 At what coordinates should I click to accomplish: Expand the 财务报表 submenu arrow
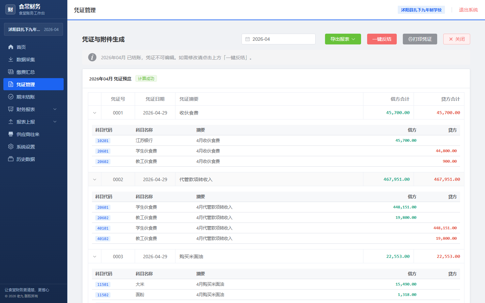55,109
